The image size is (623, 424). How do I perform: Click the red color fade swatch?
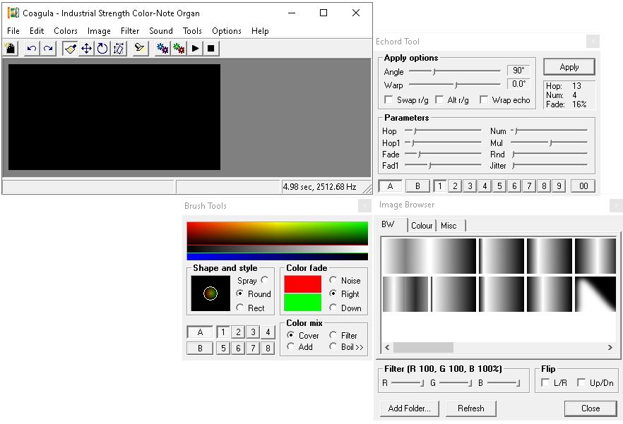(x=302, y=284)
